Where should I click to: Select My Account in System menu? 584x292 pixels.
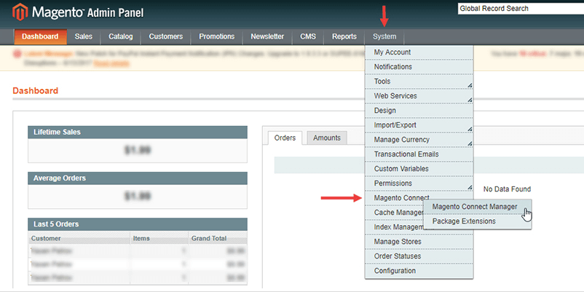point(419,52)
